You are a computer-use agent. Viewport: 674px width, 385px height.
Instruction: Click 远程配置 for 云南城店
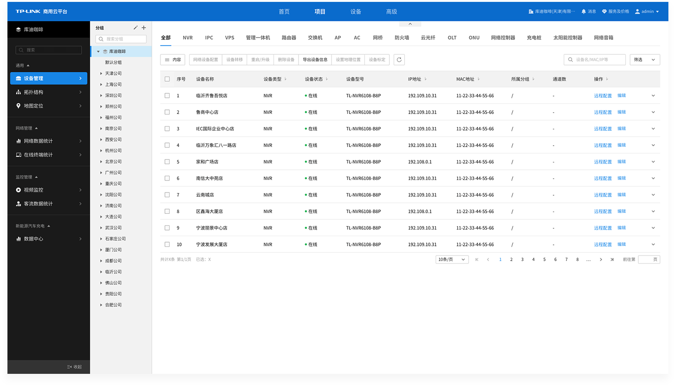coord(603,194)
